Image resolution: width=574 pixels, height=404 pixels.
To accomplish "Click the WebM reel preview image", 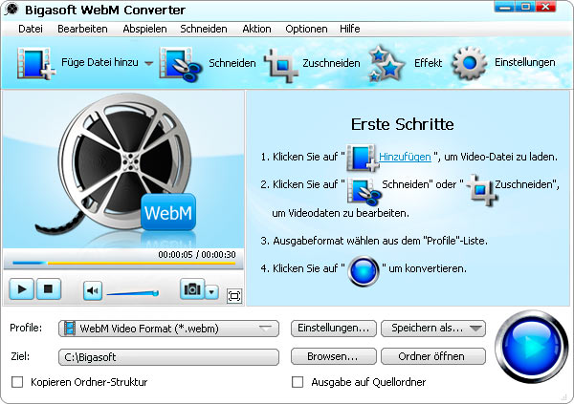I will (x=123, y=170).
